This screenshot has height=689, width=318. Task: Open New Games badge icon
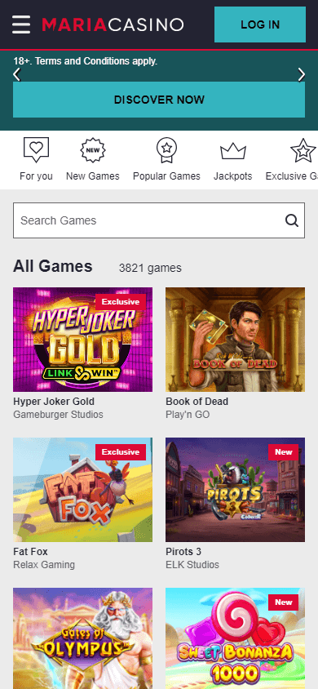[93, 150]
